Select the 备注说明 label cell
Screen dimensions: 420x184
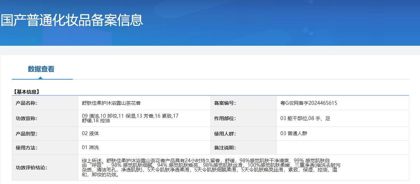225,148
